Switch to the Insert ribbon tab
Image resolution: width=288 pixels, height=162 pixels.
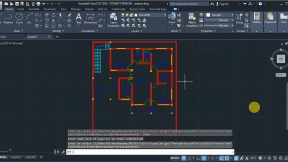(x=21, y=9)
